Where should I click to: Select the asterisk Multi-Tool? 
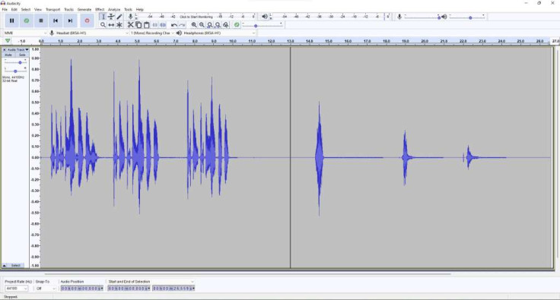[x=119, y=25]
